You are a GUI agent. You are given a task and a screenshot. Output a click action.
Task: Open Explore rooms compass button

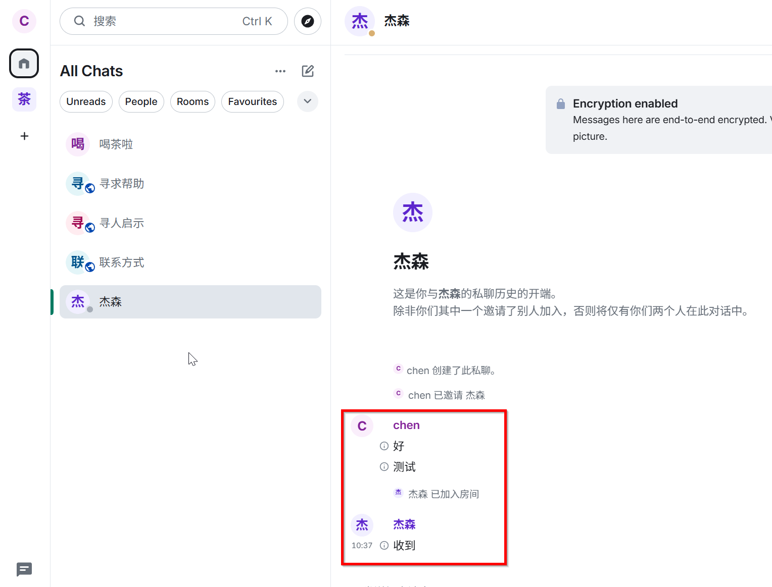[x=308, y=21]
